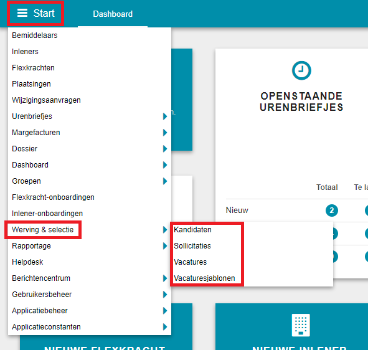Open Vacaturesjablonen from the submenu
This screenshot has width=368, height=350.
[x=204, y=278]
